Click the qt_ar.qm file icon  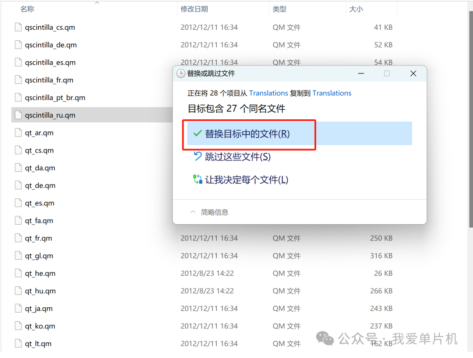(x=18, y=132)
